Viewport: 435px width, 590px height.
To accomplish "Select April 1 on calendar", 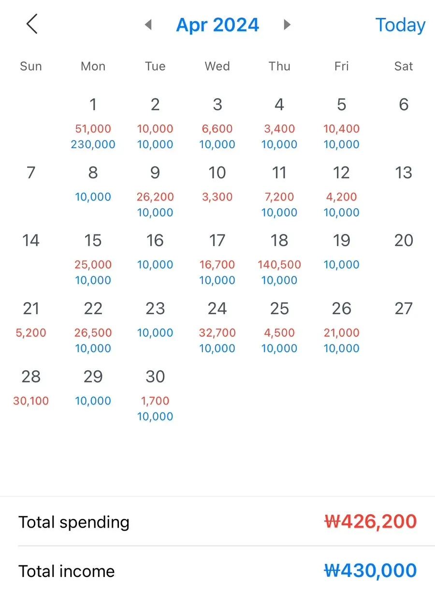I will pos(93,121).
